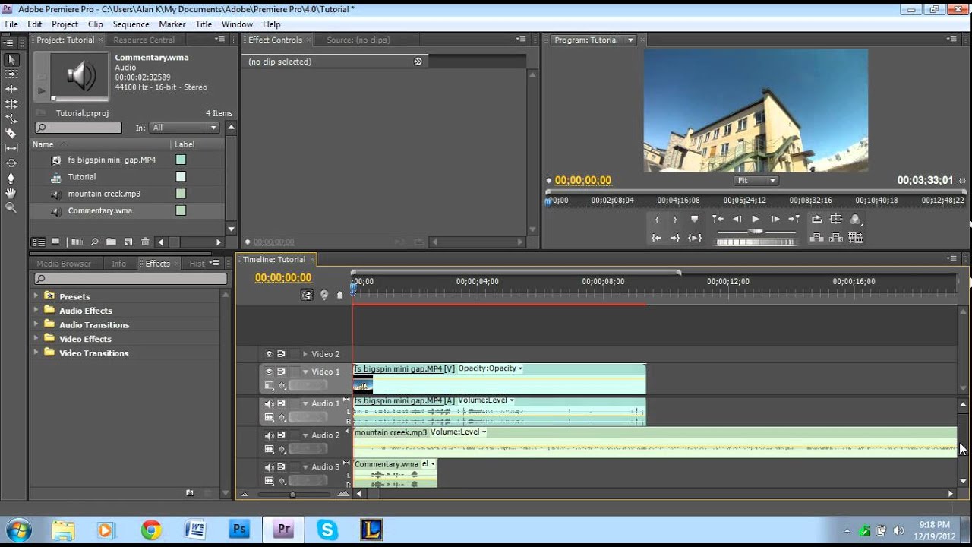Select the Razor tool
The height and width of the screenshot is (547, 972).
coord(11,133)
